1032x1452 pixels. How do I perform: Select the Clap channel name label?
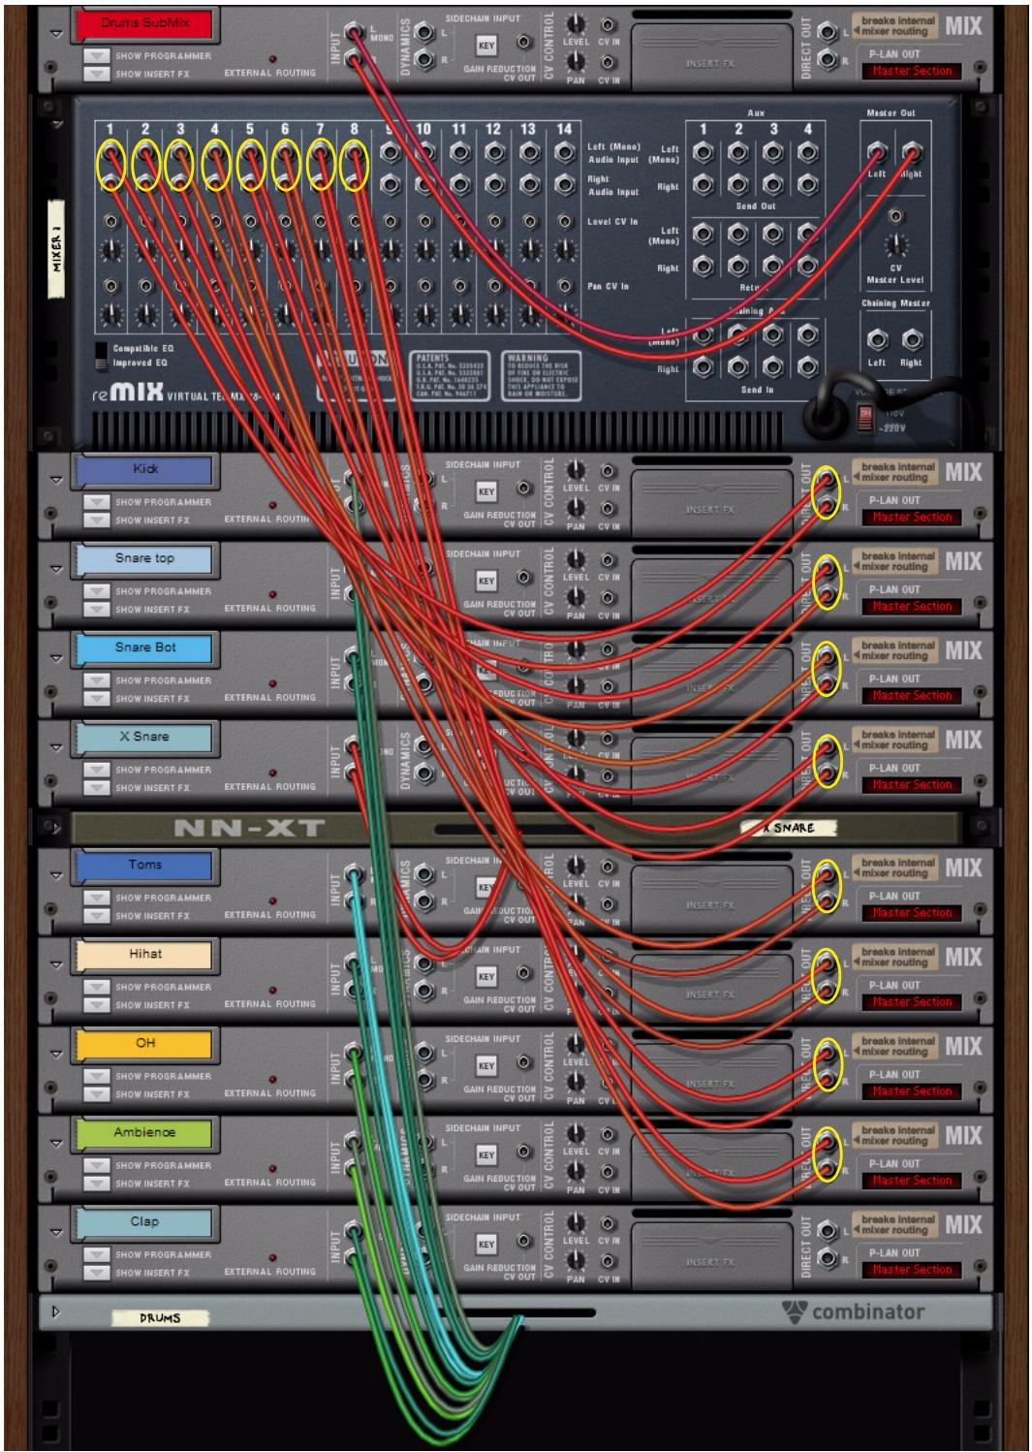click(x=145, y=1221)
